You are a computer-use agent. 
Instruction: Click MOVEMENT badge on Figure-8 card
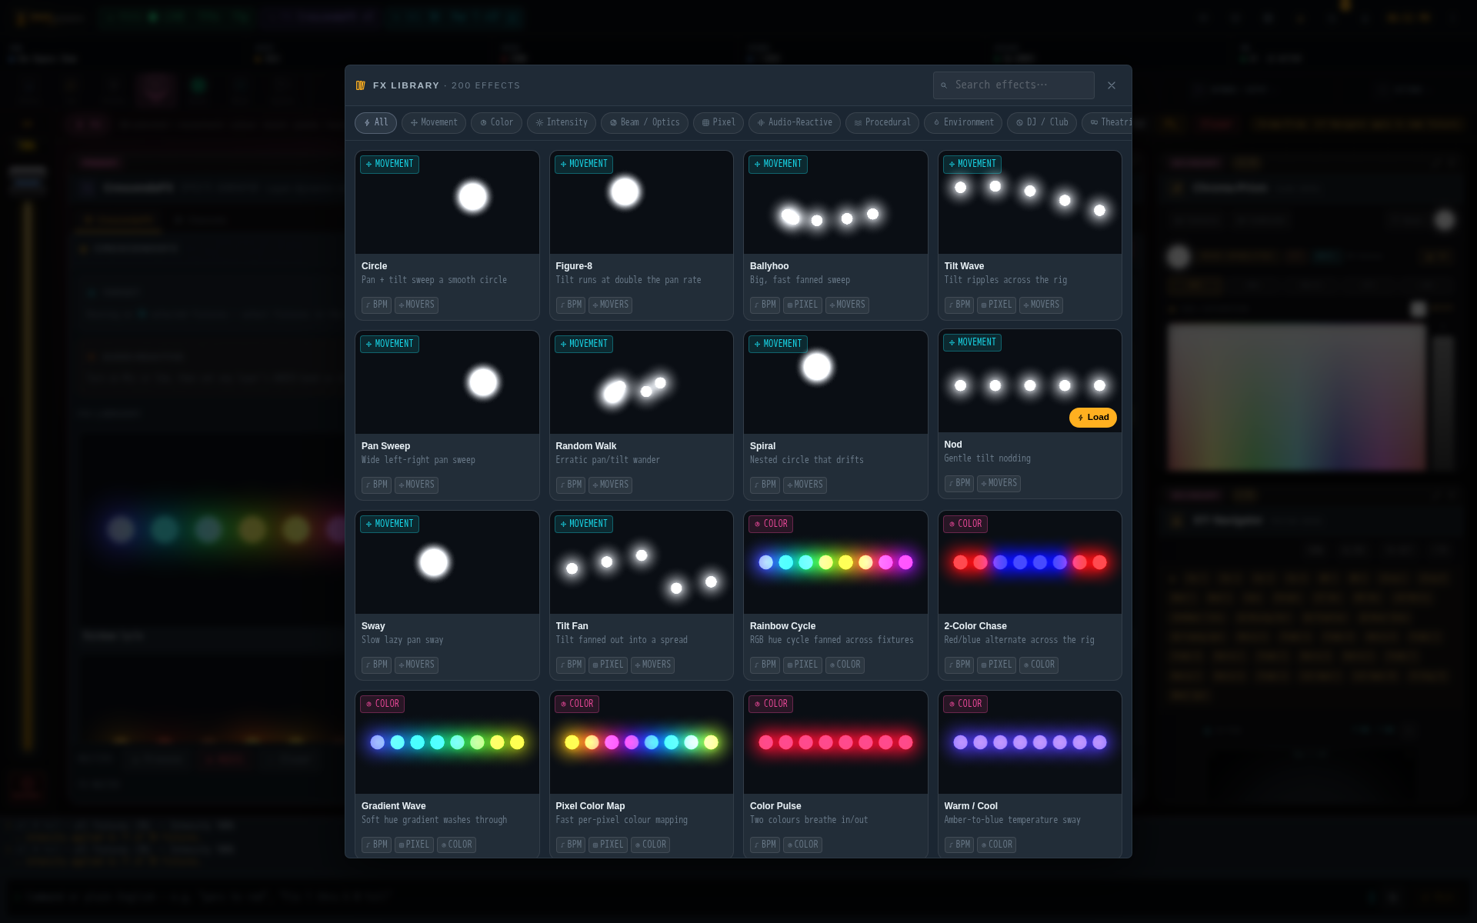click(584, 164)
